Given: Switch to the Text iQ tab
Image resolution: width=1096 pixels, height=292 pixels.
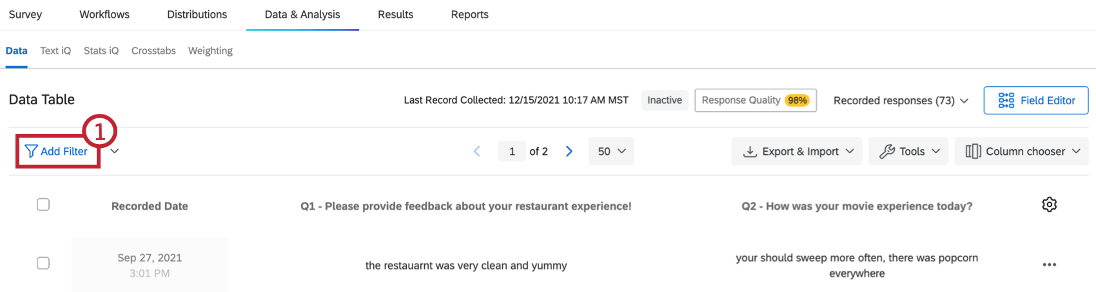Looking at the screenshot, I should pos(55,51).
